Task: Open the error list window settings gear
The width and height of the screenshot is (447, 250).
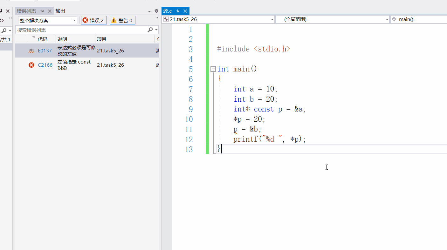Action: point(156,11)
